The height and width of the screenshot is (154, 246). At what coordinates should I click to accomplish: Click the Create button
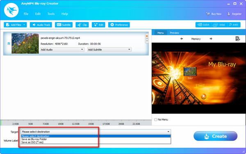tap(215, 136)
